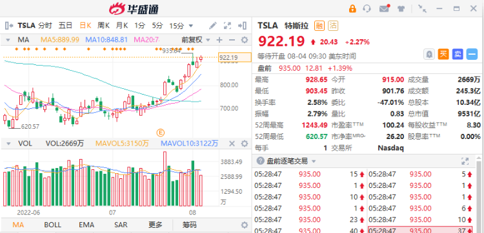Open 盘前逐笔交易 dropdown arrow
The width and height of the screenshot is (484, 233).
pos(314,162)
